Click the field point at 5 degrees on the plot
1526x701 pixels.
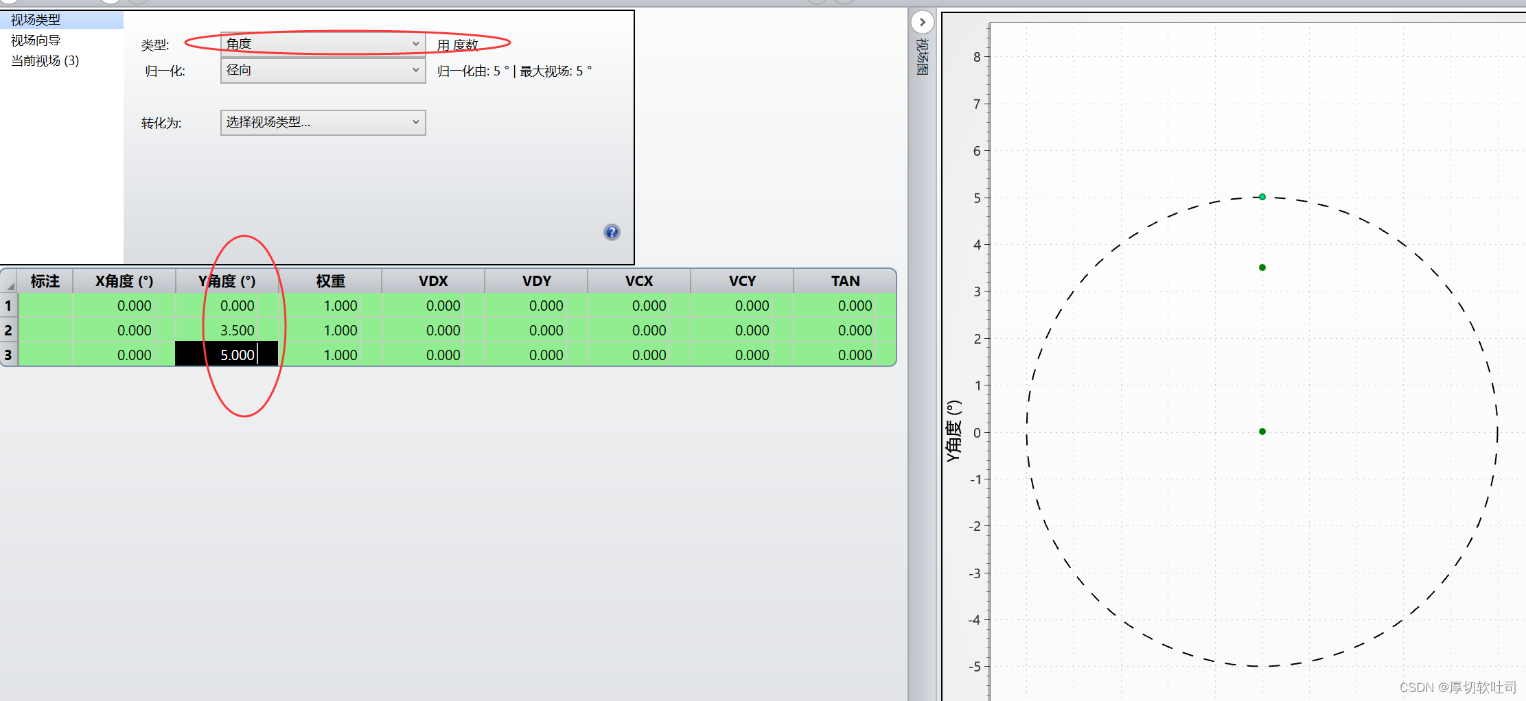pos(1262,197)
